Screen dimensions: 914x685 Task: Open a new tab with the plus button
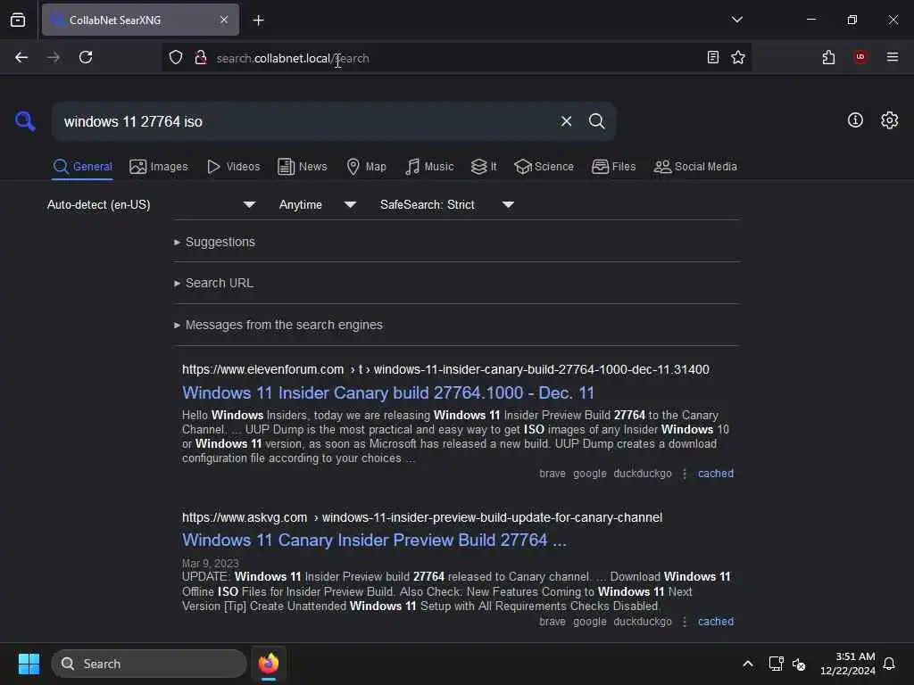(258, 21)
